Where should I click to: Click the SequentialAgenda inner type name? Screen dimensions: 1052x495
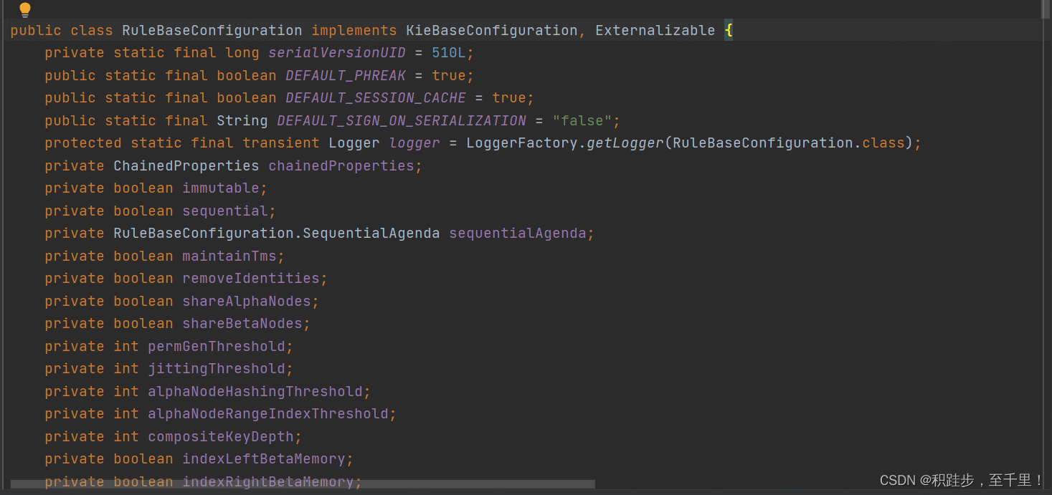coord(371,234)
